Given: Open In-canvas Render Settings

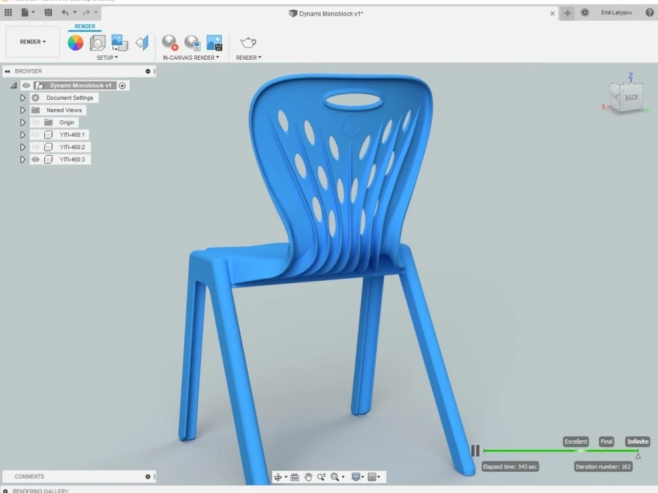Looking at the screenshot, I should pyautogui.click(x=192, y=43).
